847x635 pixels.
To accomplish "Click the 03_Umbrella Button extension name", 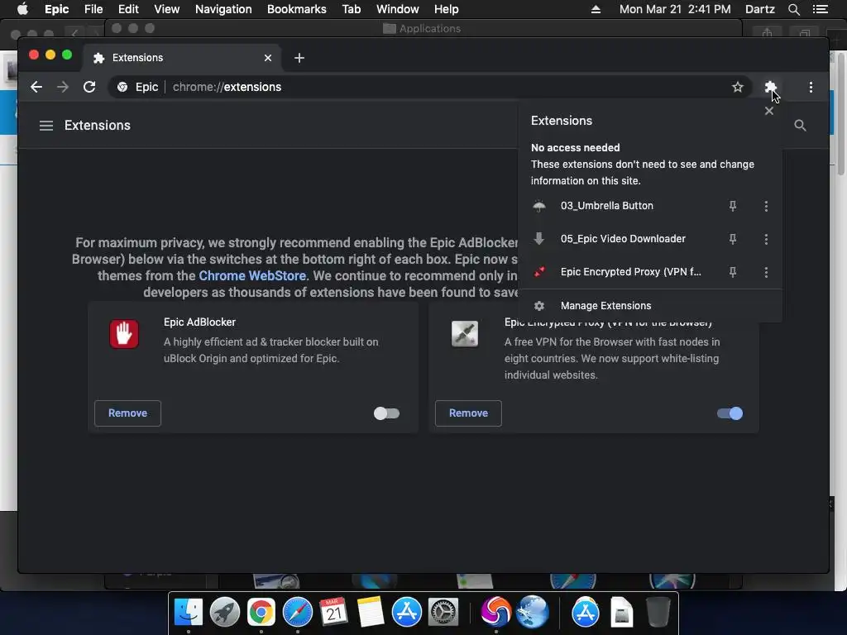I will click(606, 206).
